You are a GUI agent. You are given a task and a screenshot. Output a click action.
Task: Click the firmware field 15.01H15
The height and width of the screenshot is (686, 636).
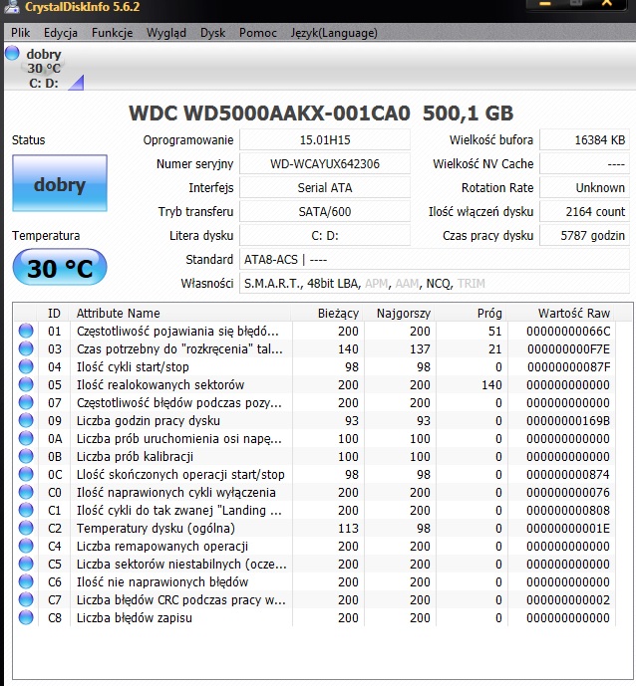click(325, 140)
